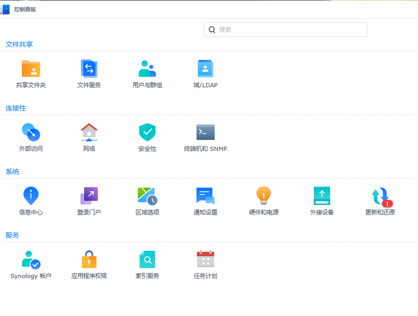Open the 安全性 security shield icon
This screenshot has height=316, width=418.
pos(147,132)
